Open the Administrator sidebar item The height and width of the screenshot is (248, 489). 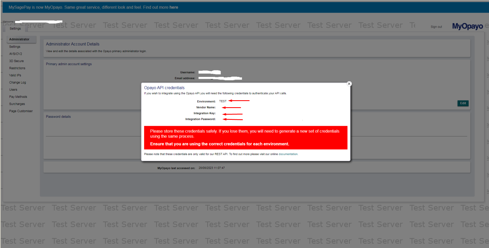21,39
